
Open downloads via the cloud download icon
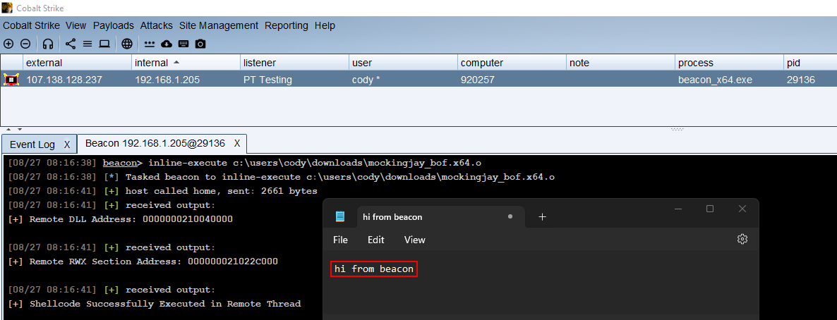pyautogui.click(x=167, y=44)
